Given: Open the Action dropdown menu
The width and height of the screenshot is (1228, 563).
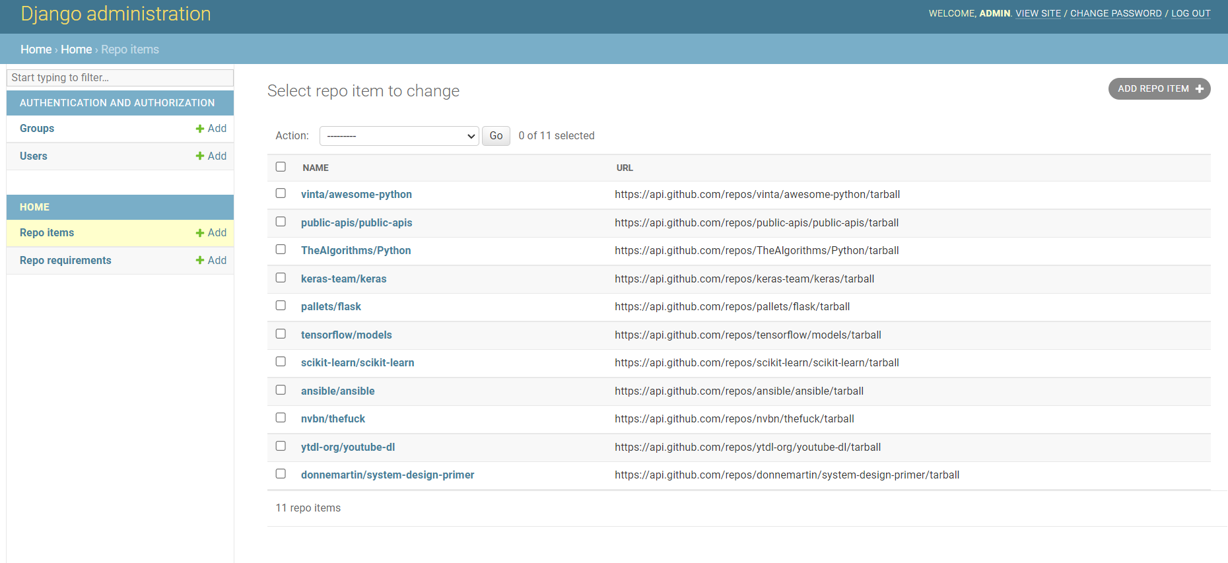Looking at the screenshot, I should (399, 136).
